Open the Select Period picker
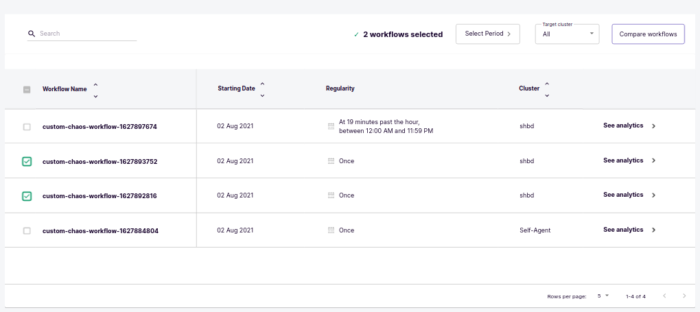The height and width of the screenshot is (312, 700). 487,34
